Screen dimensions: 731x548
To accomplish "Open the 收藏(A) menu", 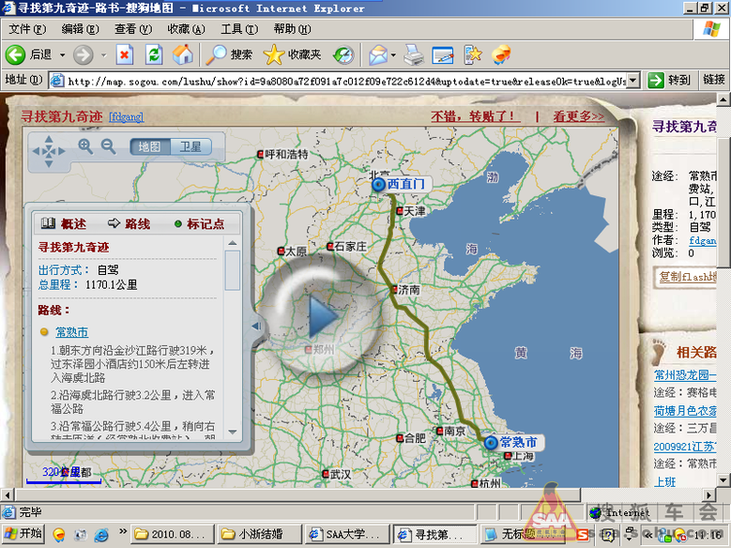I will 186,29.
